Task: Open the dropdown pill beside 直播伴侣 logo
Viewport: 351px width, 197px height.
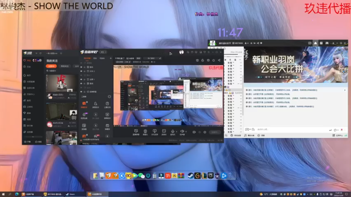Action: click(x=103, y=52)
